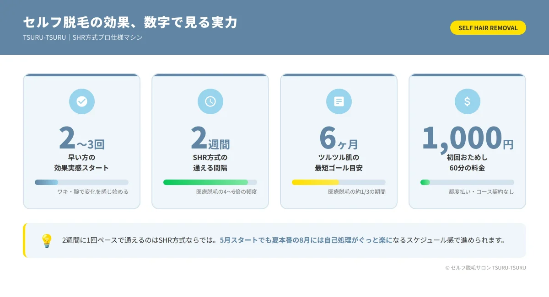Click the large 6ヶ月 figure
The height and width of the screenshot is (297, 549).
click(339, 138)
